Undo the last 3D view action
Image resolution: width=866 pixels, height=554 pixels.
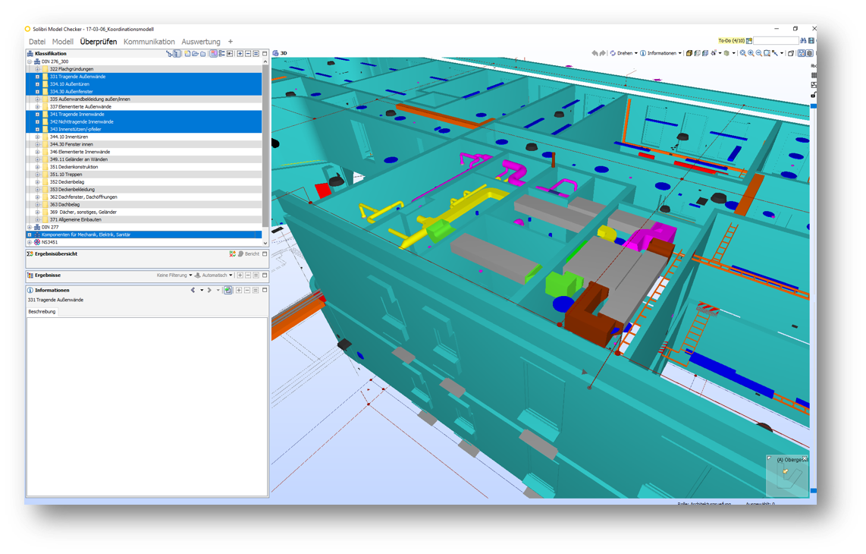pyautogui.click(x=595, y=53)
